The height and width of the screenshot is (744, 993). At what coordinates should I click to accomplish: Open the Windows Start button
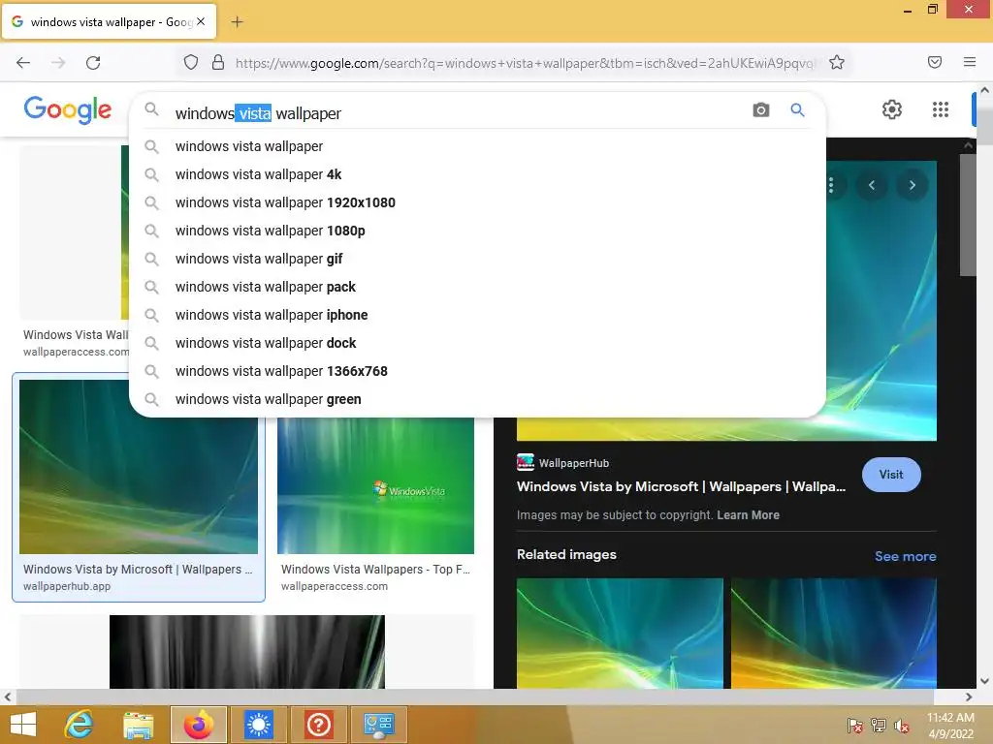tap(23, 725)
